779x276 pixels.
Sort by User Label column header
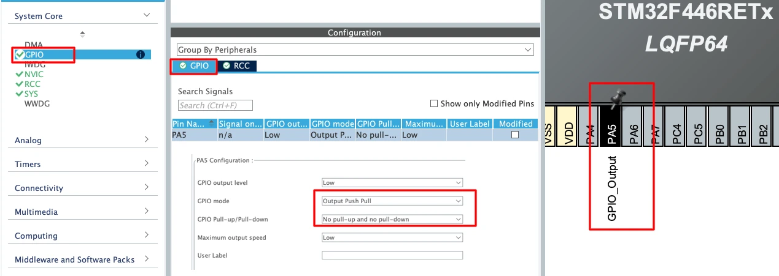tap(470, 124)
